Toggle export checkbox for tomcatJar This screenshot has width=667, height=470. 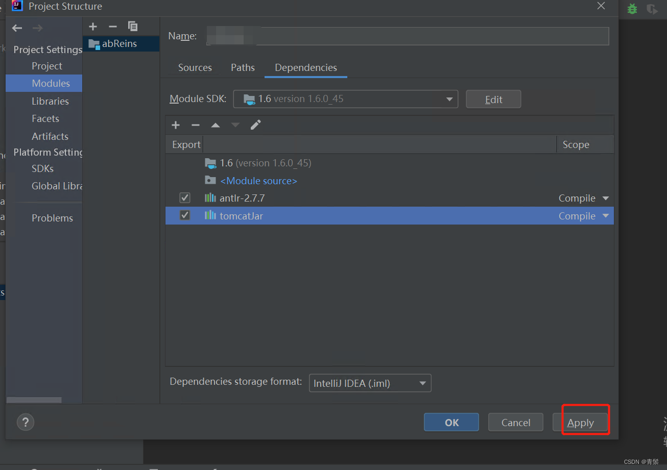point(185,216)
